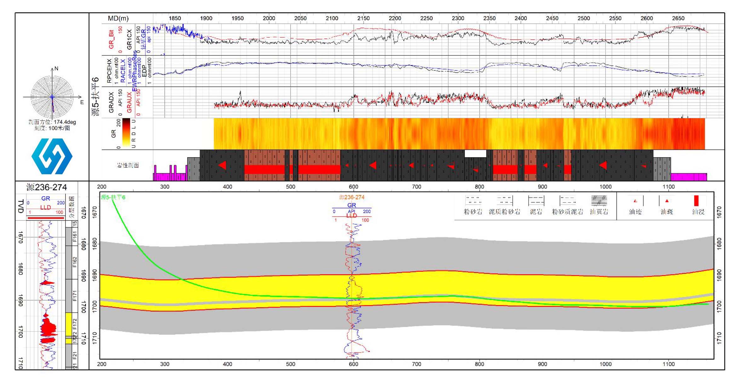
Task: Click the white gap in the lithology track
Action: [x=475, y=153]
